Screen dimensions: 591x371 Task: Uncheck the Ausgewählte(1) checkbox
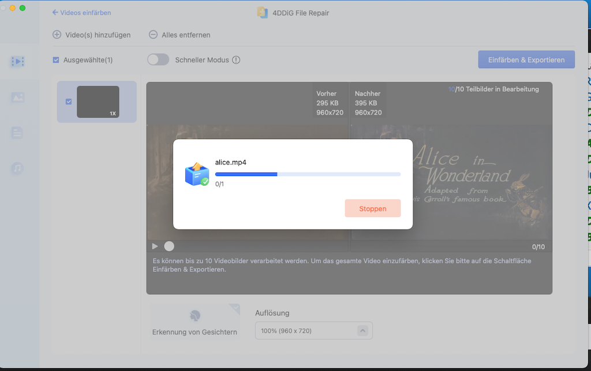pos(56,60)
